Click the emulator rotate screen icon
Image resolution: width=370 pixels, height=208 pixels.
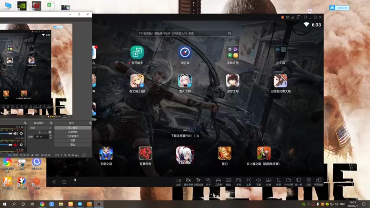319,180
